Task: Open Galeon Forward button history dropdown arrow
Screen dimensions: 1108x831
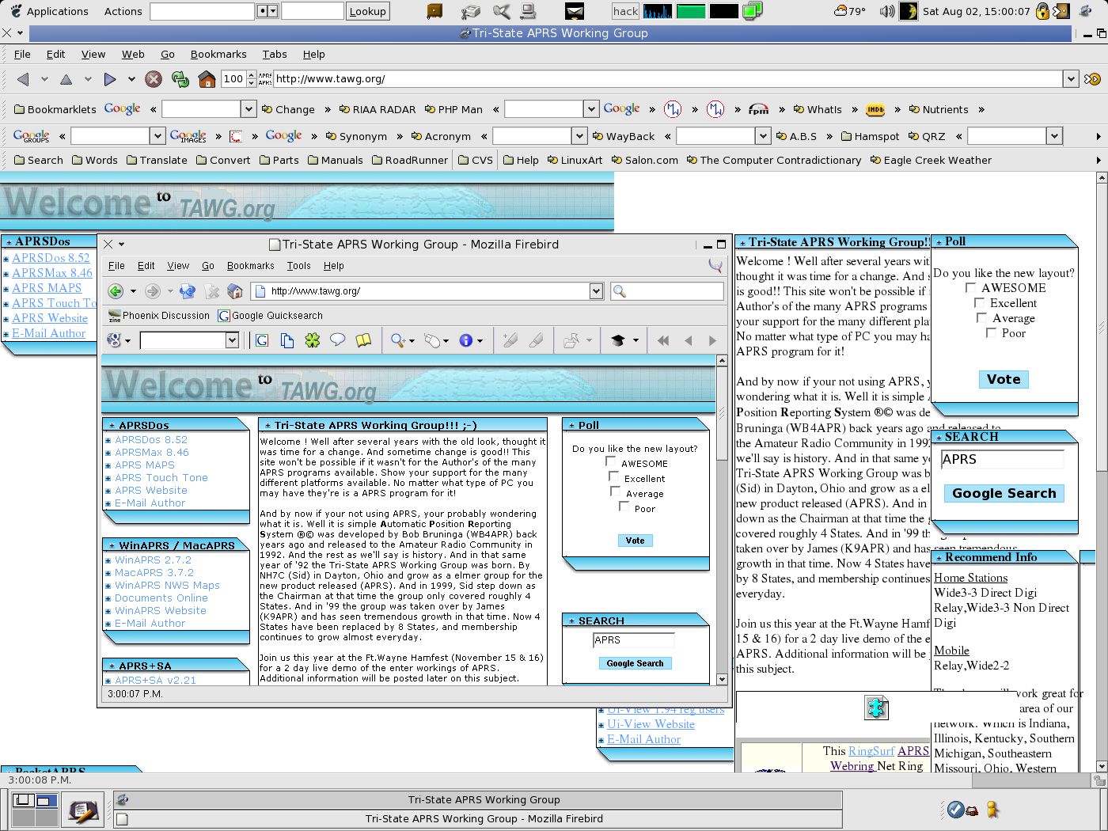Action: 131,79
